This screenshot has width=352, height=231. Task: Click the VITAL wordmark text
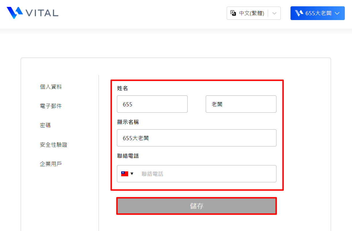pyautogui.click(x=42, y=13)
